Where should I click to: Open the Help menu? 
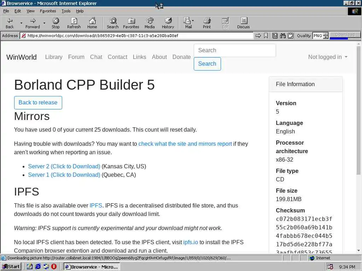[80, 11]
